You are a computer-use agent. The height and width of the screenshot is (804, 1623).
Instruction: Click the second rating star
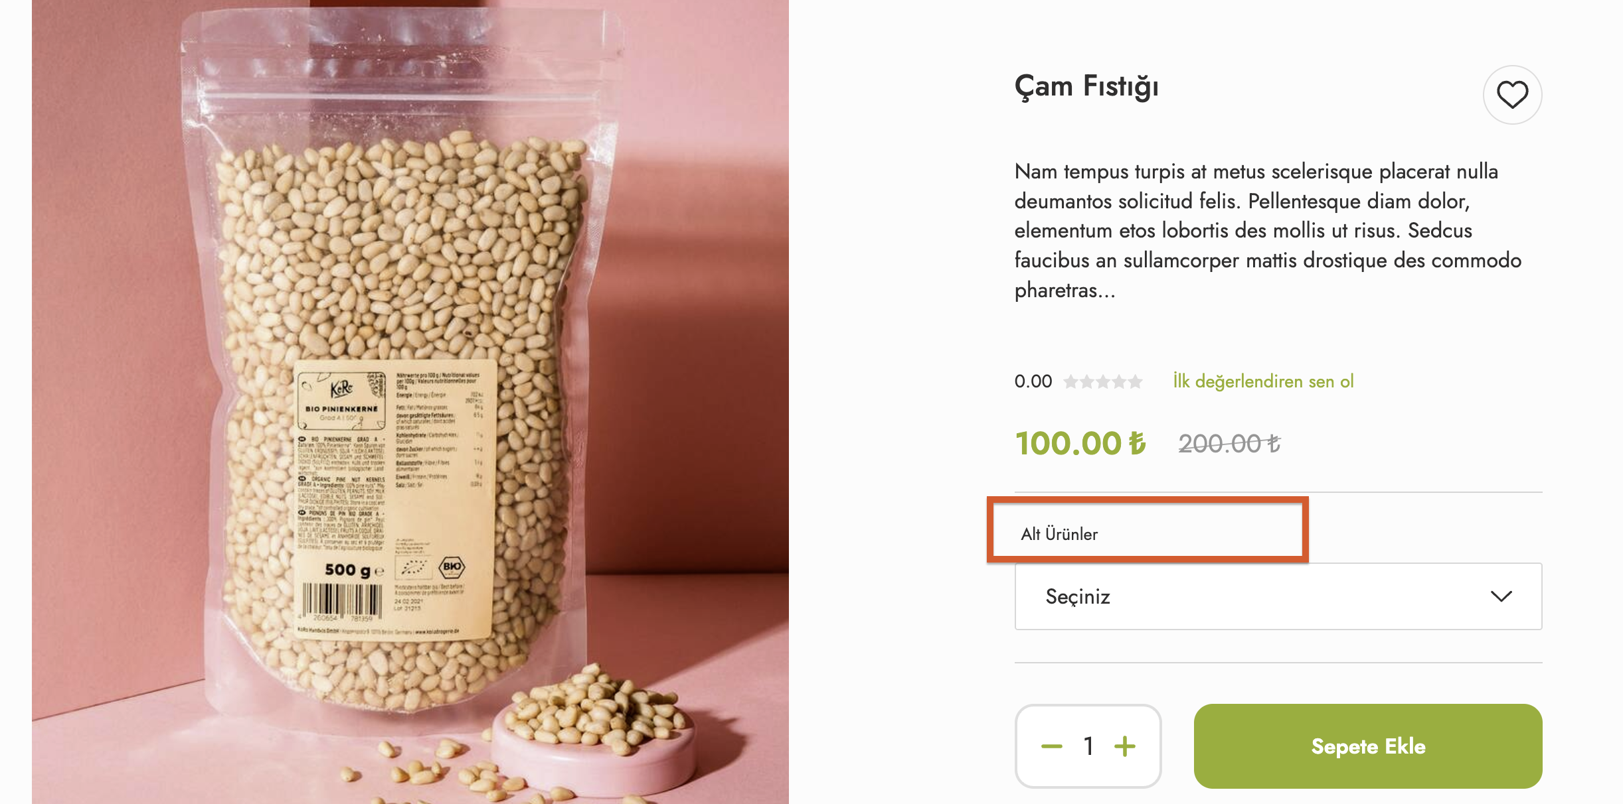coord(1087,381)
